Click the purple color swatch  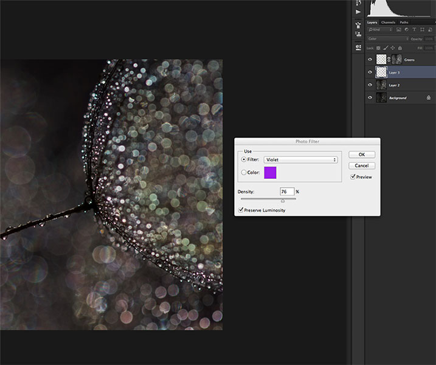coord(270,173)
